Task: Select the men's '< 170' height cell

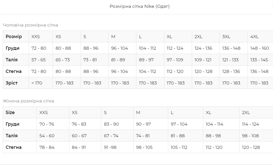Action: pos(37,83)
